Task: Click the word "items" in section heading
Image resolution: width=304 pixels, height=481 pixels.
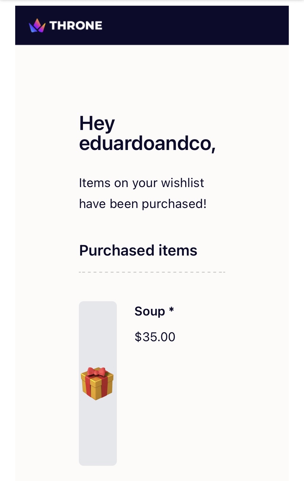Action: [178, 250]
